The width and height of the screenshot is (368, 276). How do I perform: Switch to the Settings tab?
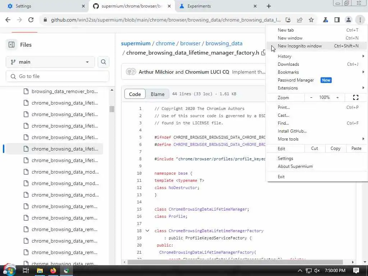tap(44, 6)
